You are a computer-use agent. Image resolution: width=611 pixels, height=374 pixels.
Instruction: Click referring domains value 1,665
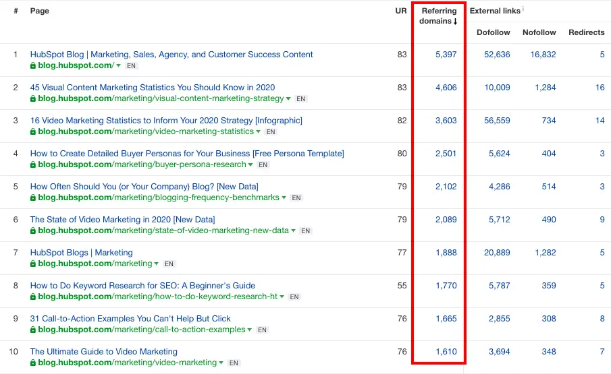pyautogui.click(x=446, y=319)
